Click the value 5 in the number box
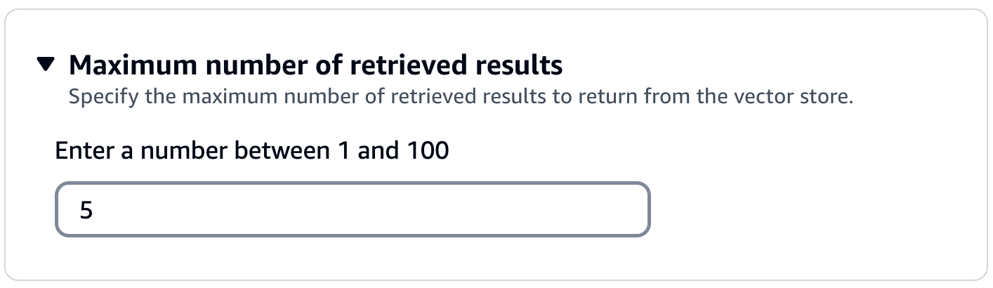This screenshot has height=288, width=993. 86,210
